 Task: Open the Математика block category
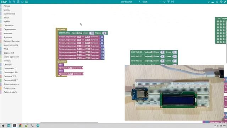9,14
